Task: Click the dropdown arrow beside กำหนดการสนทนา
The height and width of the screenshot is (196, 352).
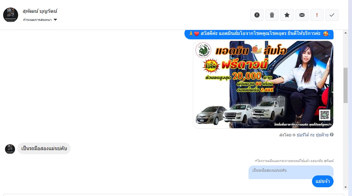Action: tap(55, 20)
